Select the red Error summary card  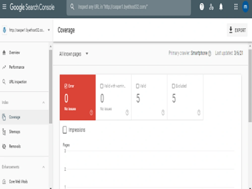point(78,97)
